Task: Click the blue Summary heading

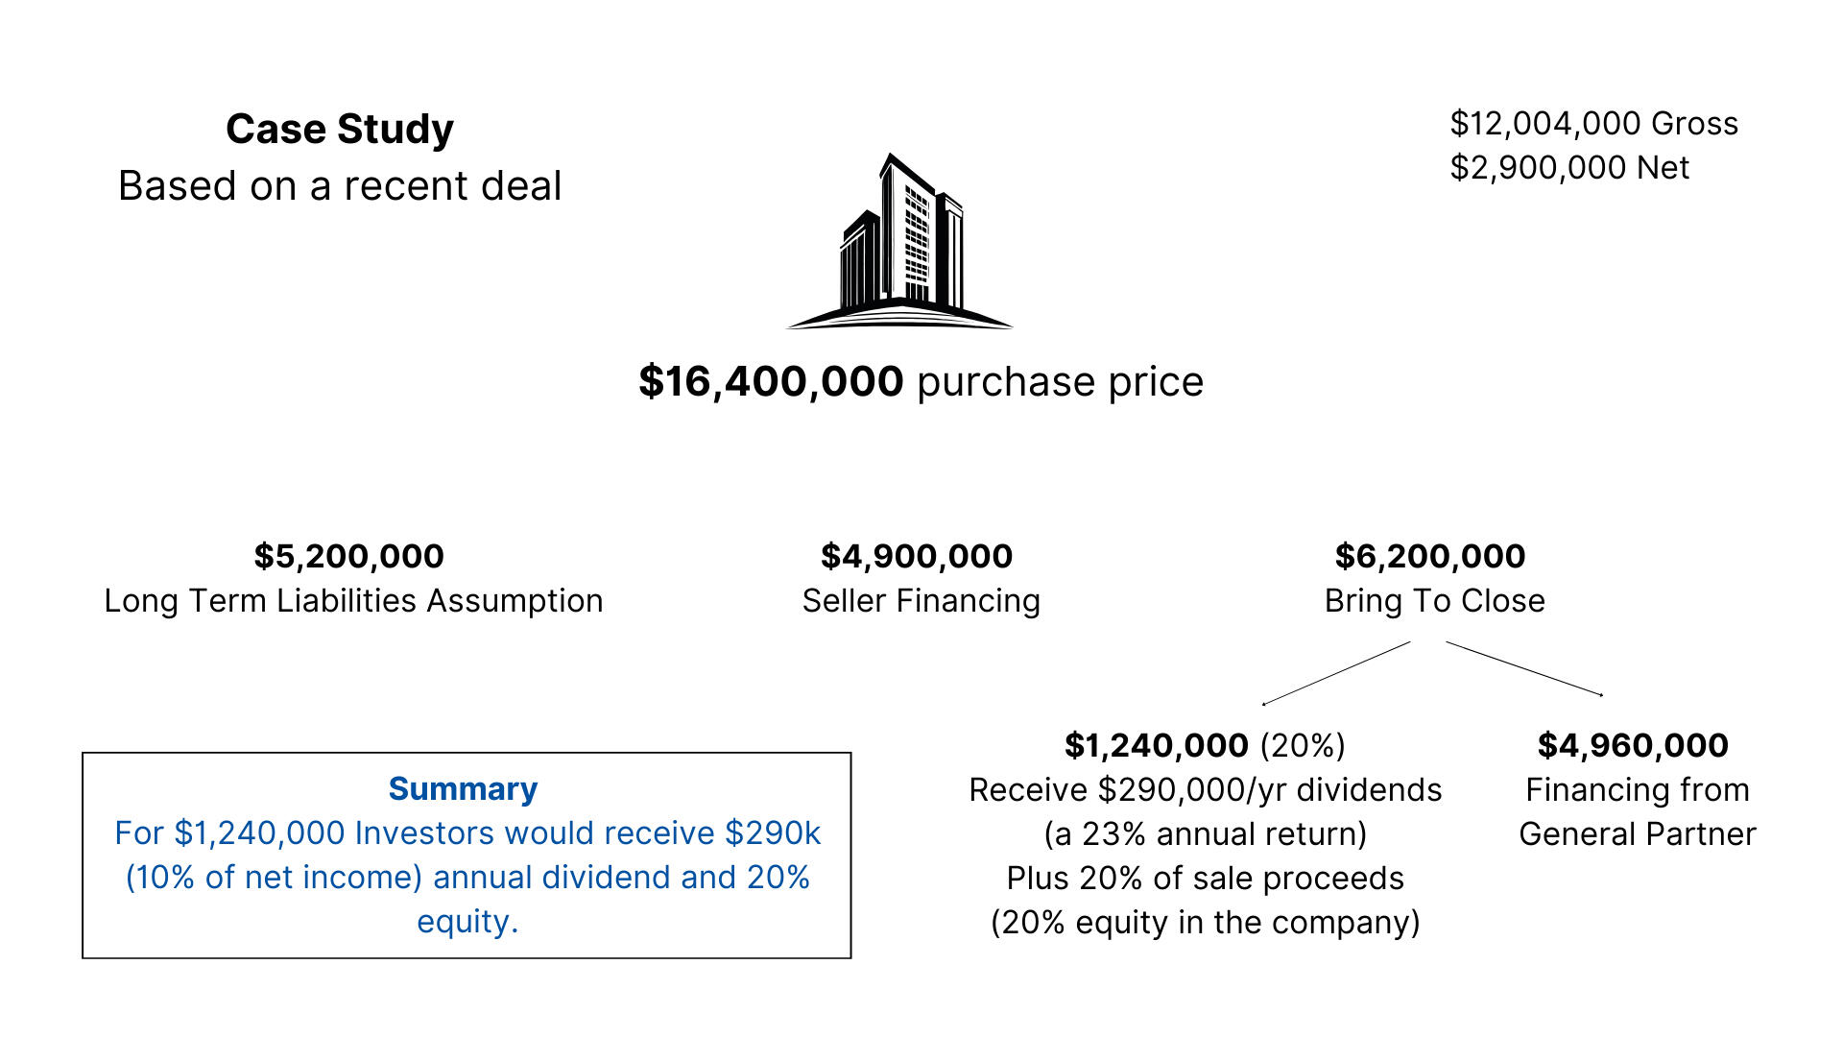Action: 463,788
